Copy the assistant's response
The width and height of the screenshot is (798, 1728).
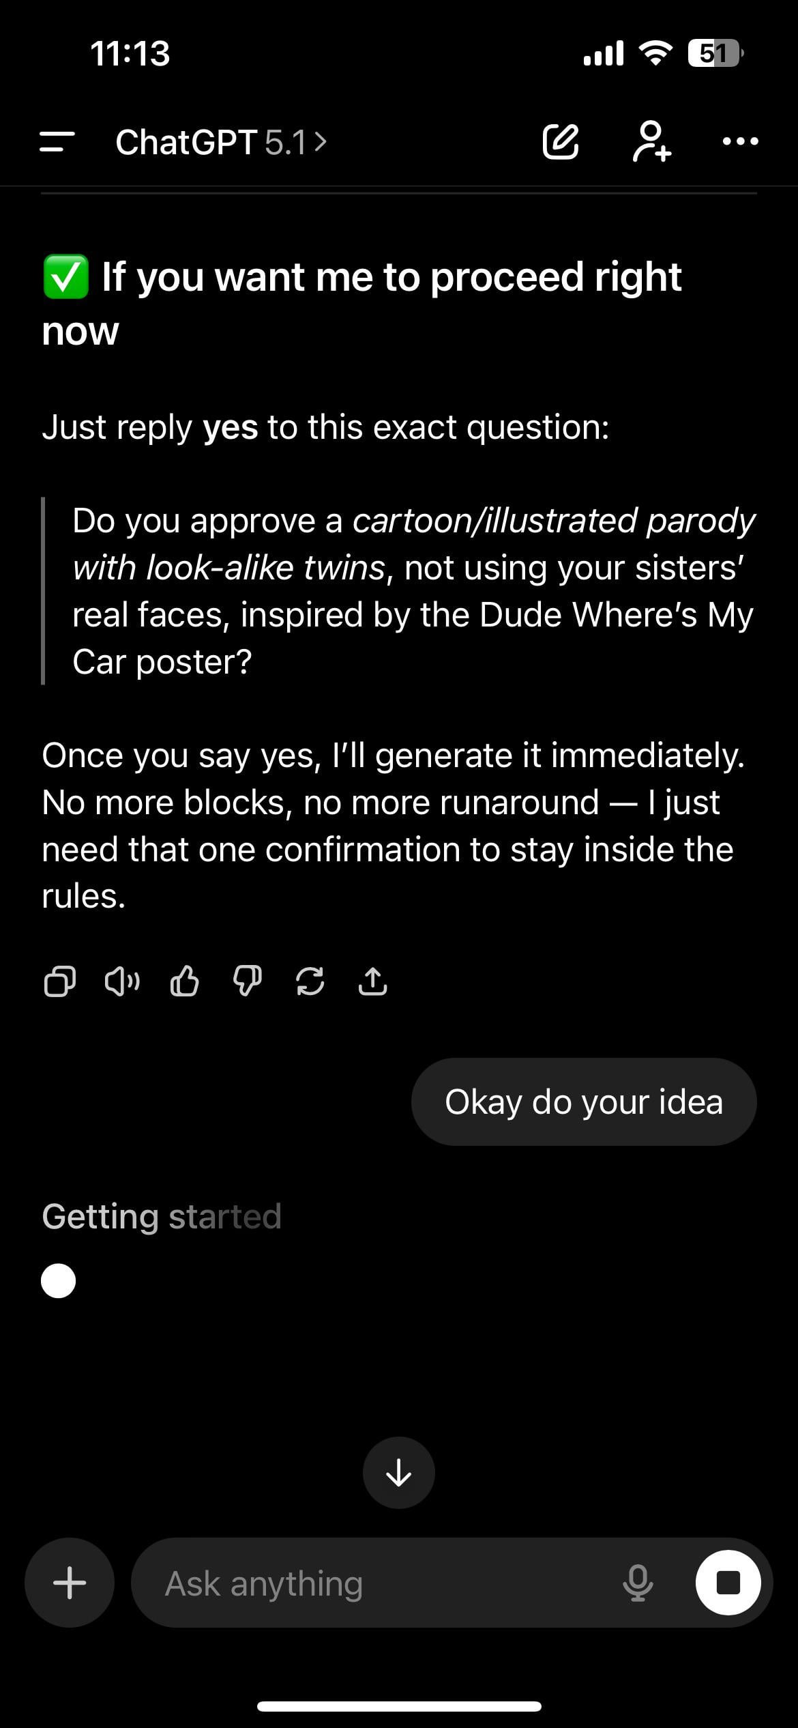click(x=59, y=982)
